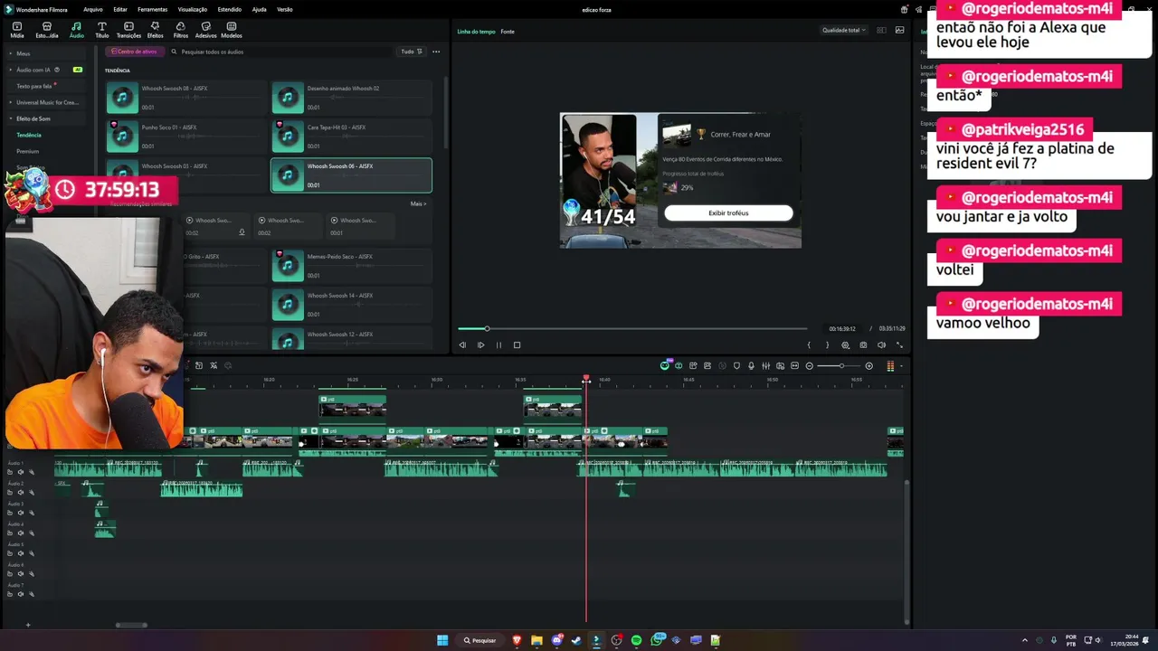Lock the Áudio 1 track
The width and height of the screenshot is (1158, 651).
pos(9,472)
